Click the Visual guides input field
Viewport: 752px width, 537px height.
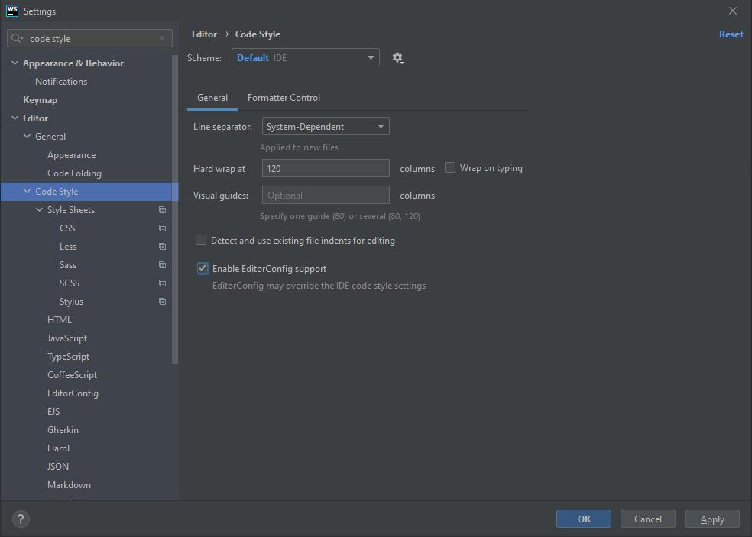pyautogui.click(x=326, y=196)
